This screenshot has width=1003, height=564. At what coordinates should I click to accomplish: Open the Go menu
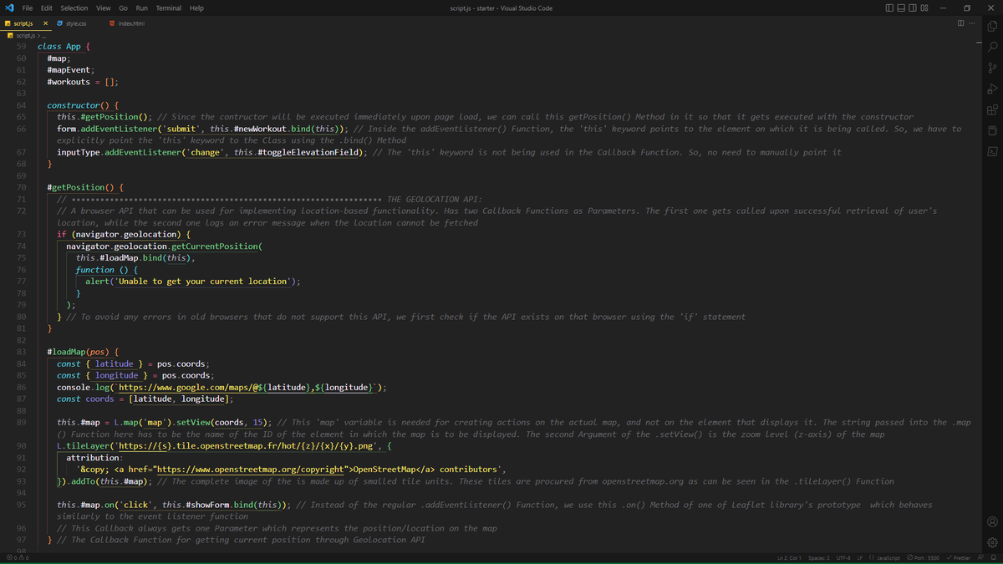point(124,8)
